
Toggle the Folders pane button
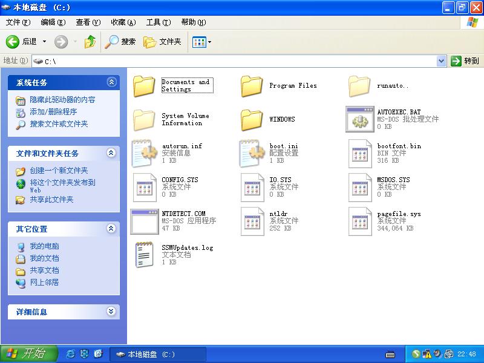coord(162,42)
